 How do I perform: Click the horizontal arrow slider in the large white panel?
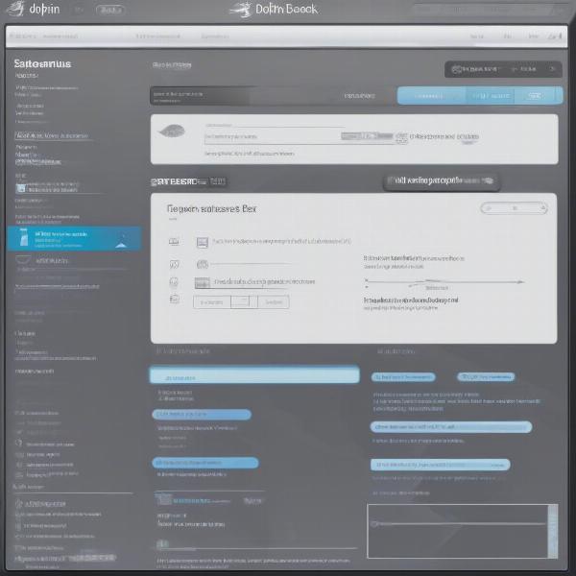tap(444, 282)
